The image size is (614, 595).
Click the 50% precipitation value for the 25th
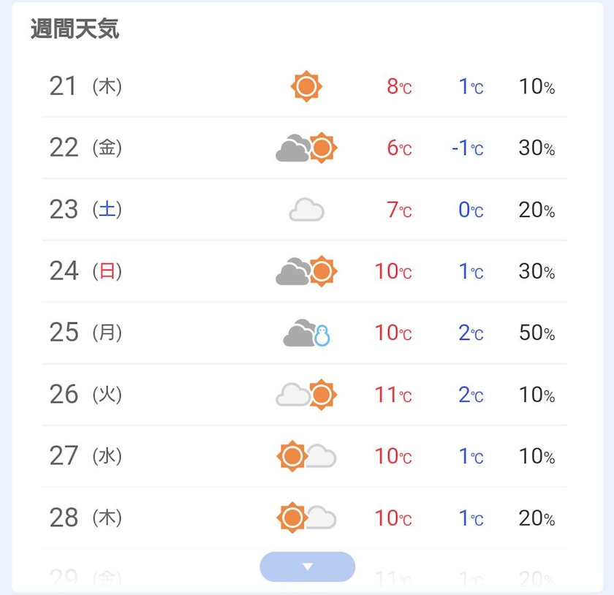click(537, 334)
